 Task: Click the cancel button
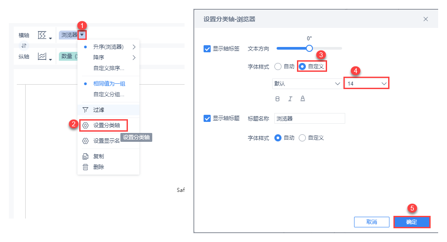coord(372,222)
